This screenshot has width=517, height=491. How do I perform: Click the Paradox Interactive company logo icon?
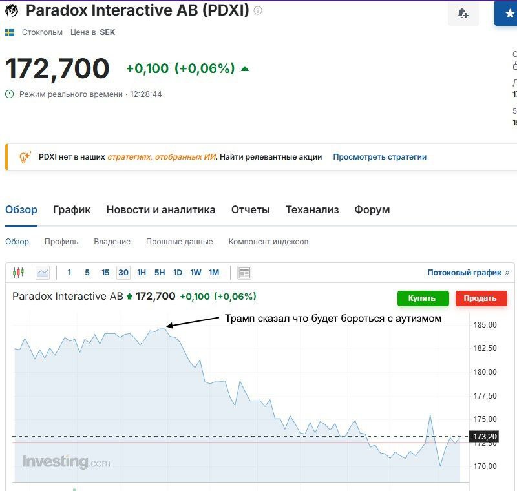tap(12, 10)
